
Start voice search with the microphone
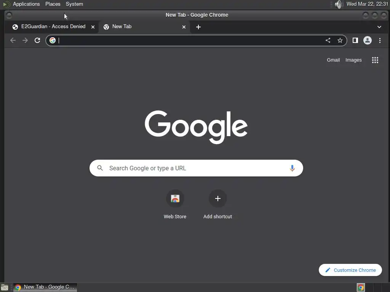[292, 168]
